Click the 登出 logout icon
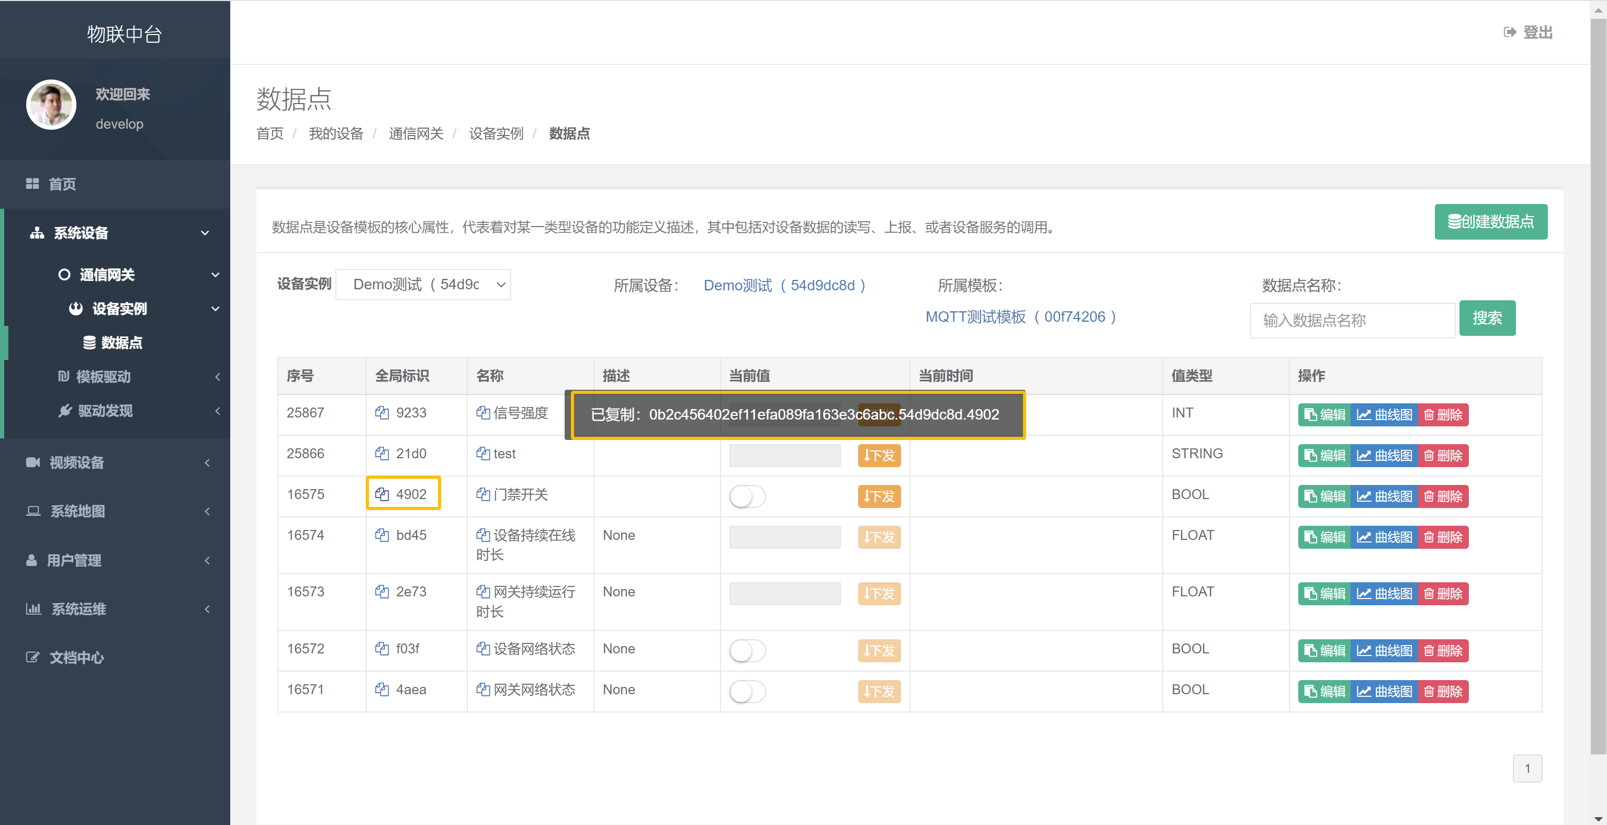 [x=1510, y=32]
